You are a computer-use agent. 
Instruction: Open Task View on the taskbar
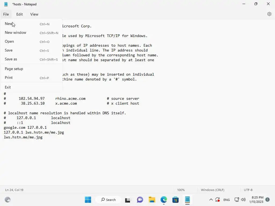coord(128,200)
